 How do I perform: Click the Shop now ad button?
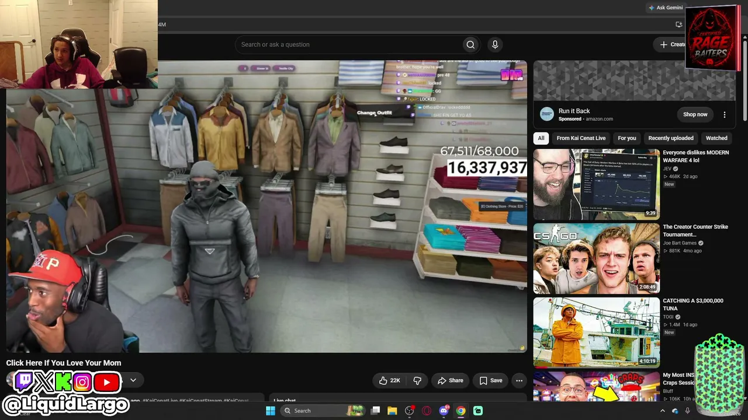(695, 114)
